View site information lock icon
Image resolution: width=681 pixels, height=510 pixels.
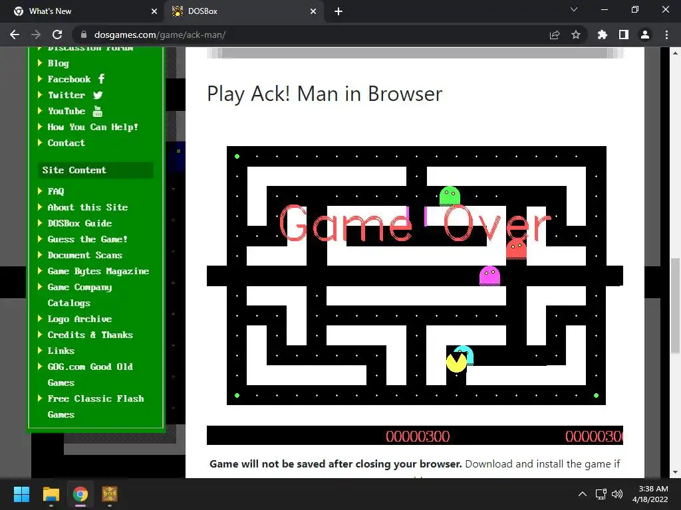pyautogui.click(x=84, y=35)
